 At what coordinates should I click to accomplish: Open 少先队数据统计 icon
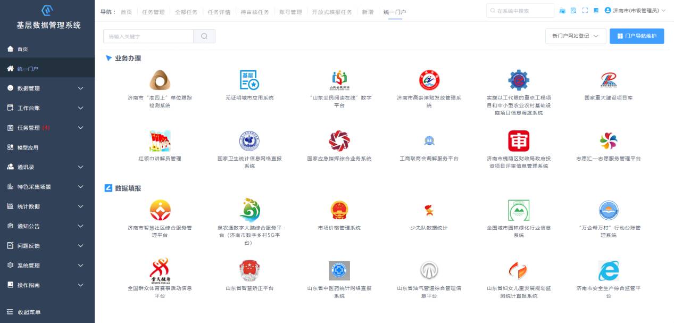point(429,210)
